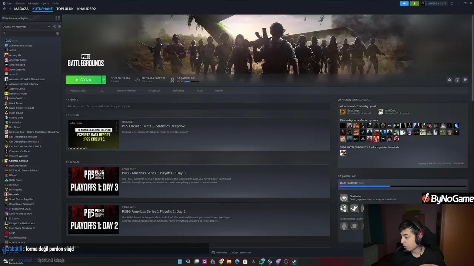Click the announcements megaphone button
Image resolution: width=474 pixels, height=266 pixels.
404,3
